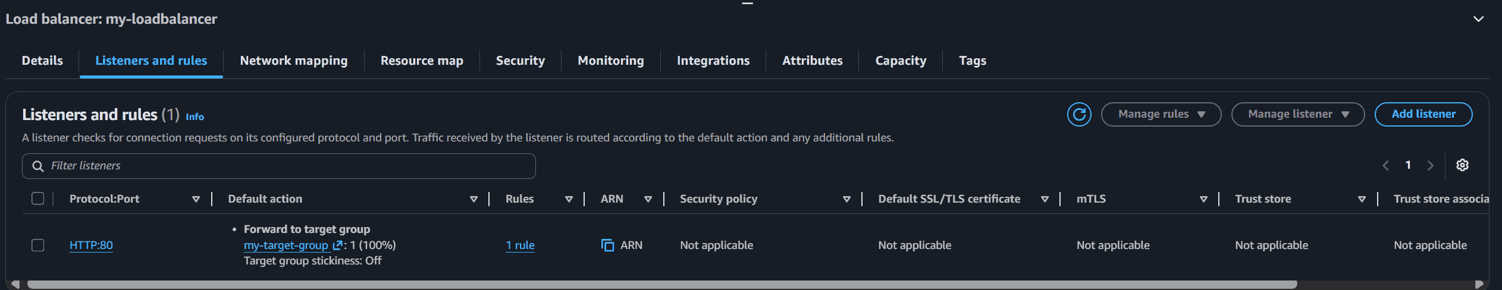Screen dimensions: 1502x290
Task: Click the Trust store association column header
Action: 1441,199
